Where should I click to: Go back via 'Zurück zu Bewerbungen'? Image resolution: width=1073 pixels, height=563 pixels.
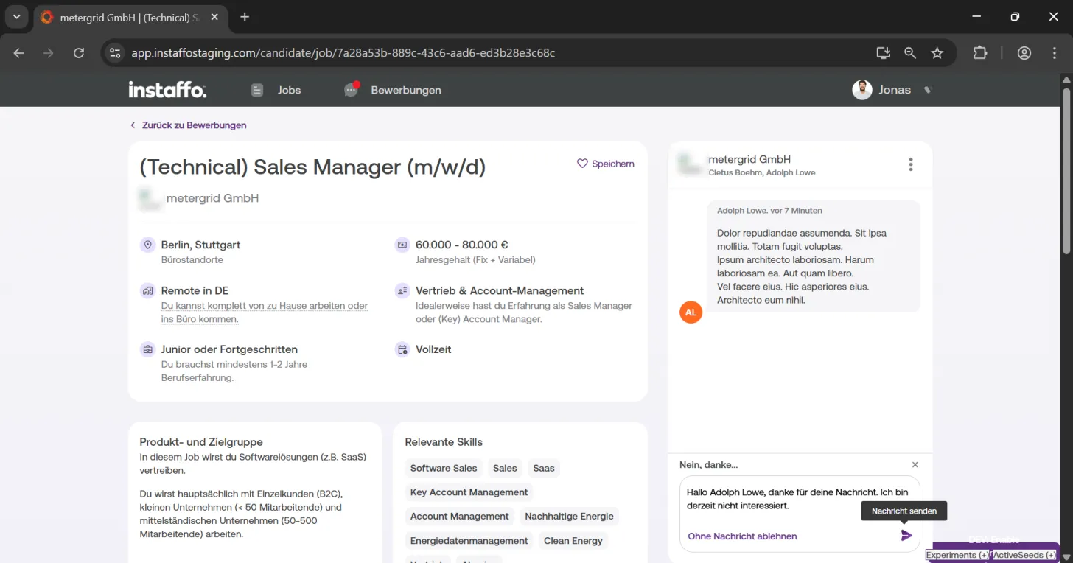click(189, 125)
